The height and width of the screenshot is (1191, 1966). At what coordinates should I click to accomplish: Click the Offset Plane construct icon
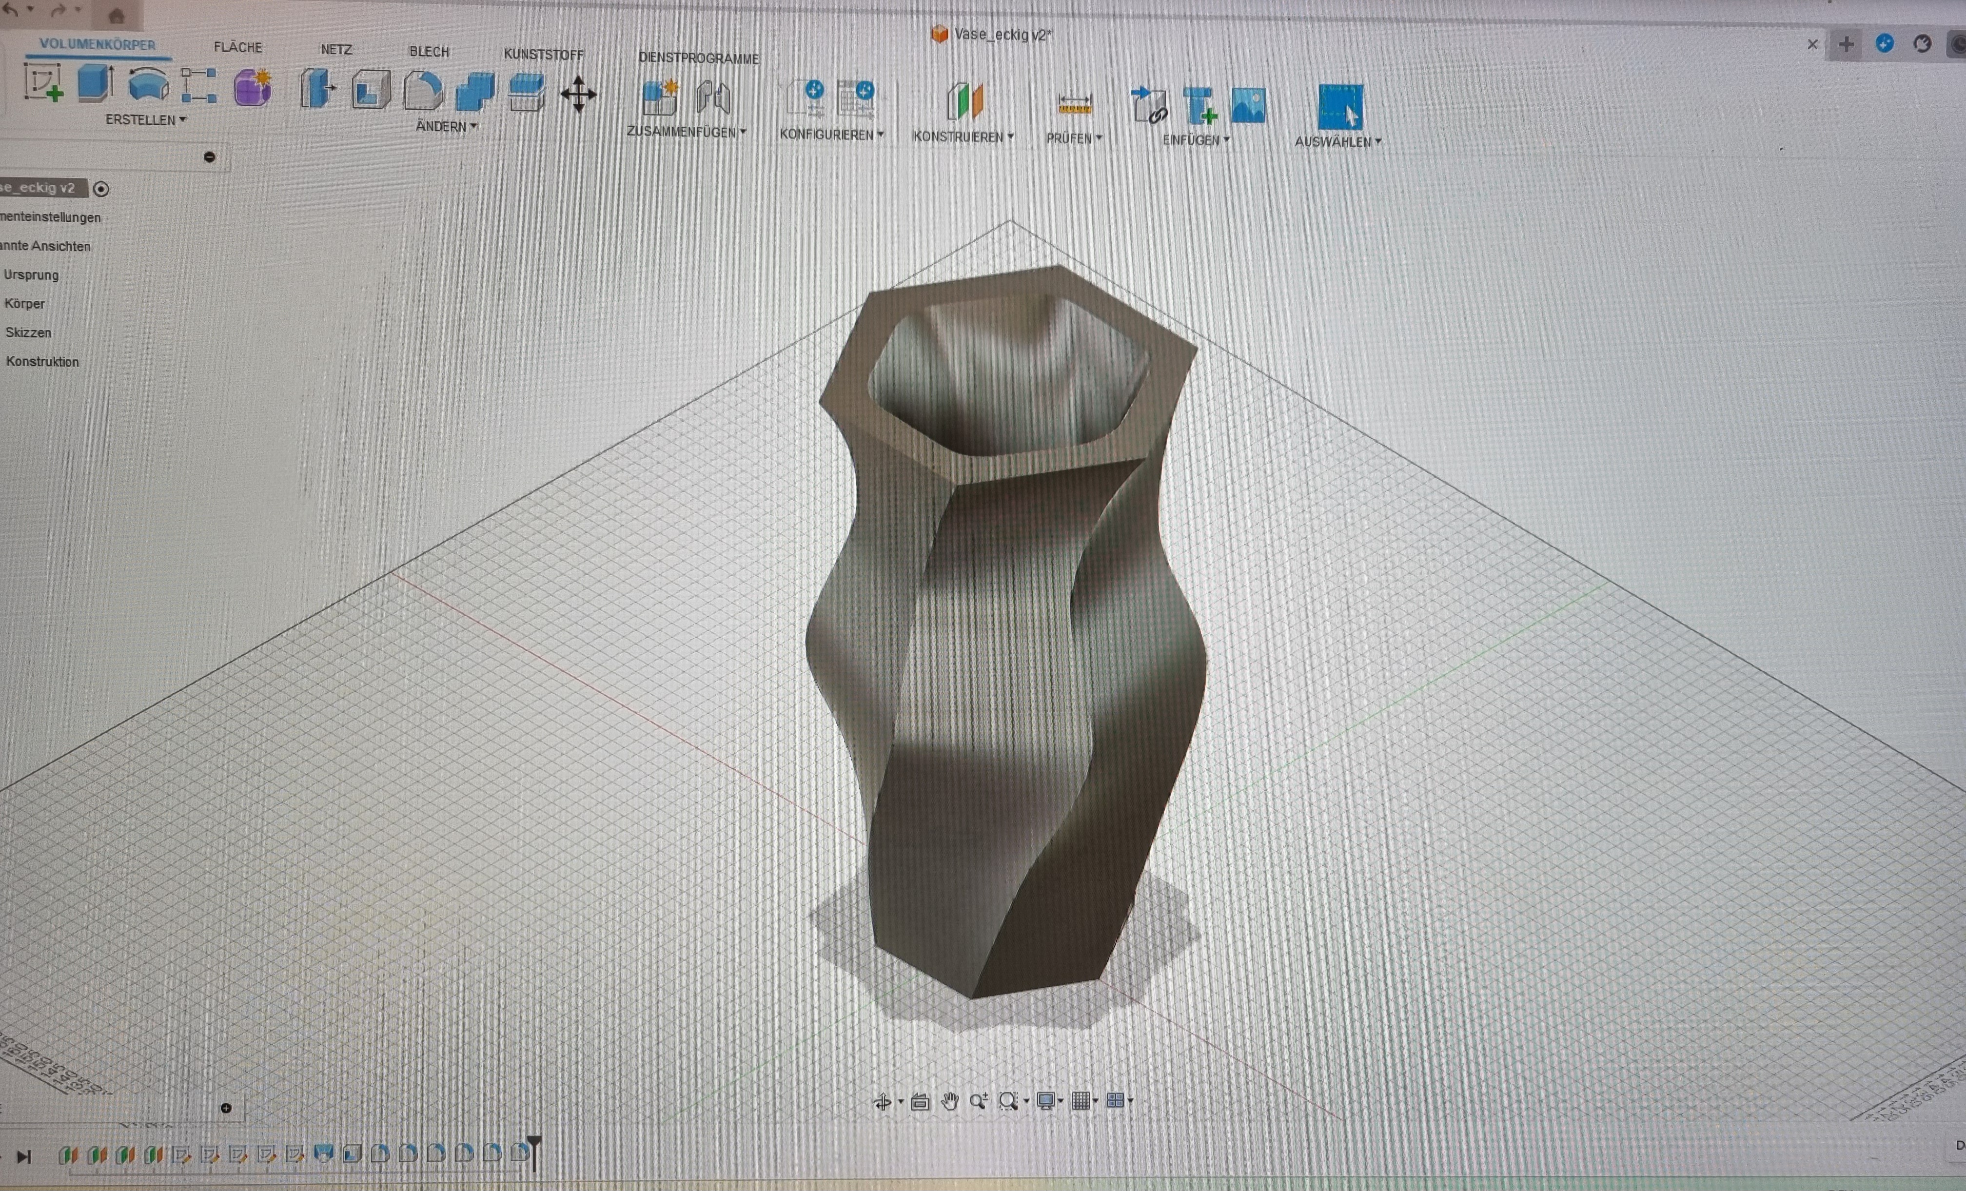click(965, 102)
